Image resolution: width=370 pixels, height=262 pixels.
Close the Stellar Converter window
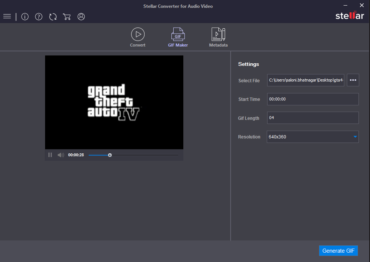pos(362,5)
